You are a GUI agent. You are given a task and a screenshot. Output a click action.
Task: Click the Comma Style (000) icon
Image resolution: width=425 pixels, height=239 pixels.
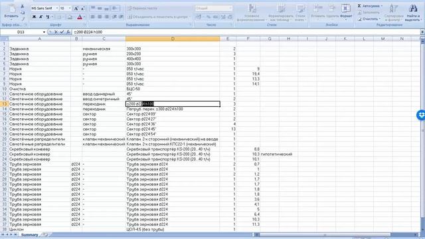(215, 17)
